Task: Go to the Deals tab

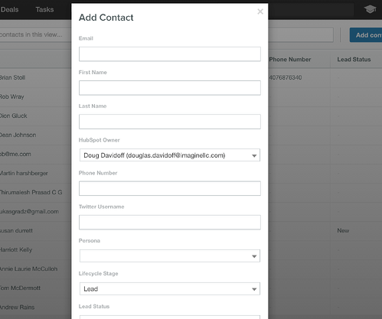Action: point(9,10)
